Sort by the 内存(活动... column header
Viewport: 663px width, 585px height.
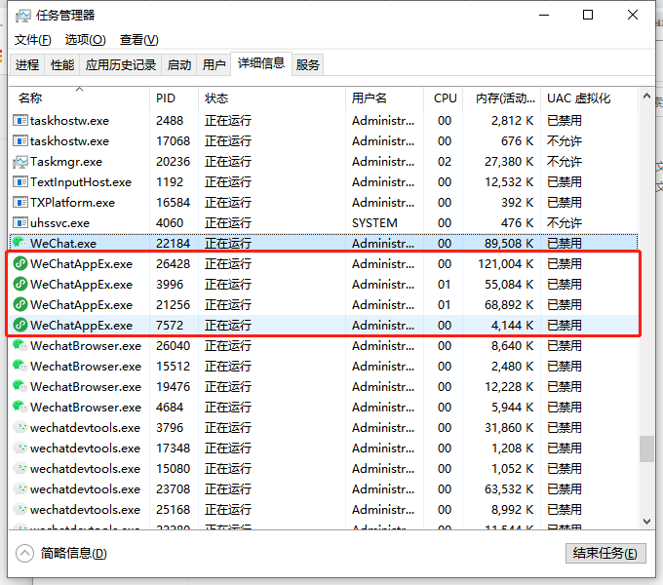pyautogui.click(x=502, y=98)
